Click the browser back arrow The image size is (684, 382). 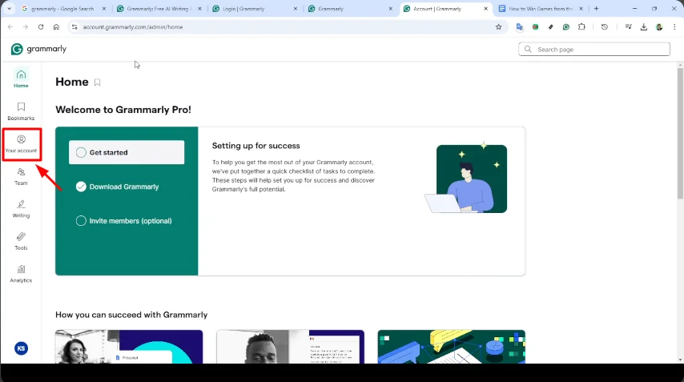point(10,27)
